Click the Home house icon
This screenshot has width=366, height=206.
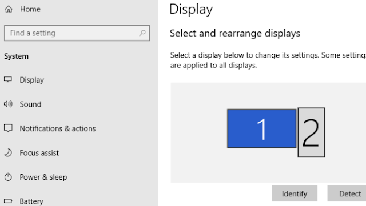9,9
